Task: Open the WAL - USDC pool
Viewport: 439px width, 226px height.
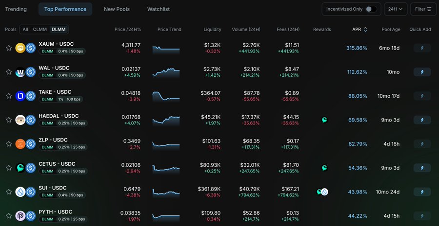Action: 54,68
